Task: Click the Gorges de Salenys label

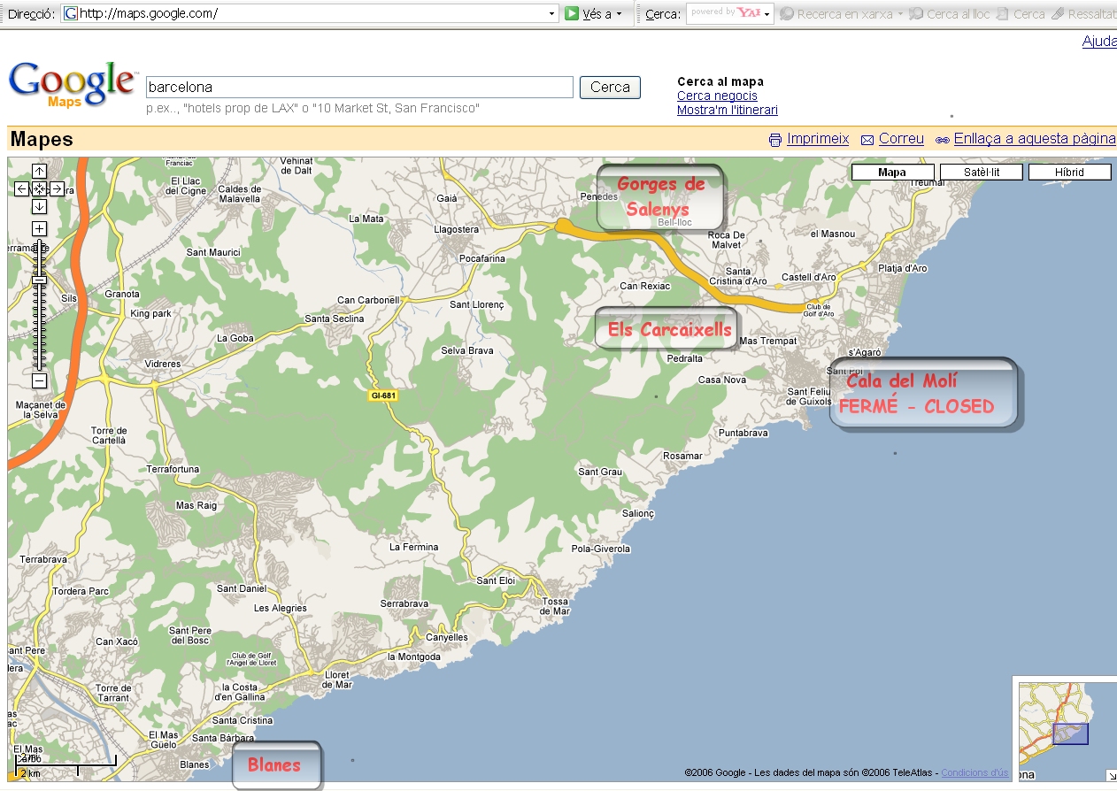Action: [x=660, y=196]
